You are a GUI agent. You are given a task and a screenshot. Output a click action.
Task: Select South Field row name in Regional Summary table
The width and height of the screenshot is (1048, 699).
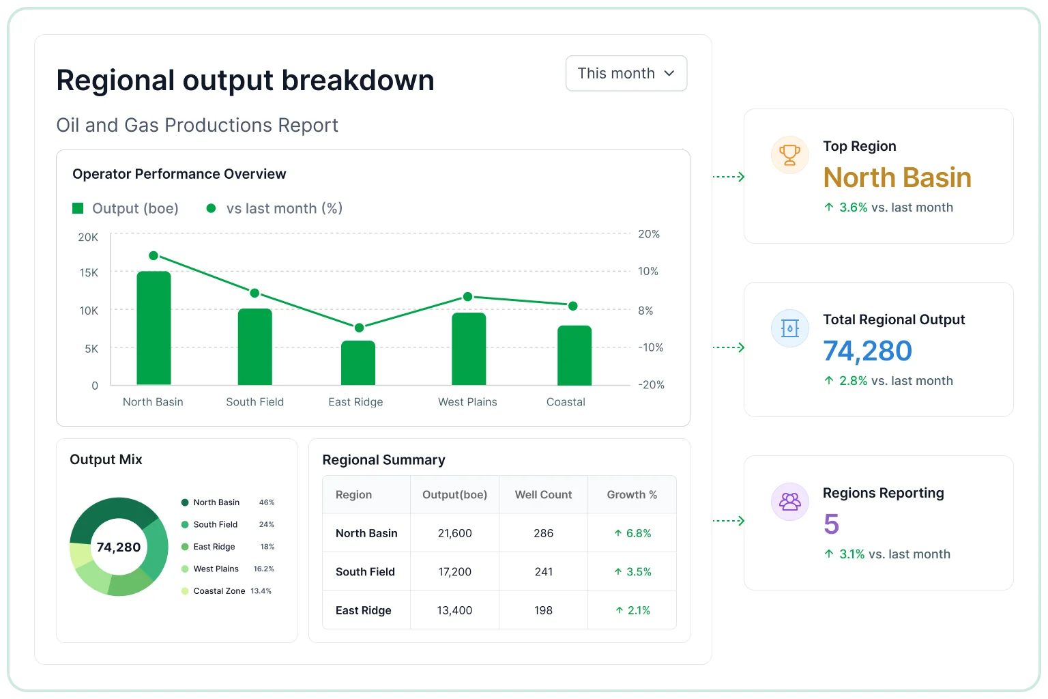pos(365,572)
